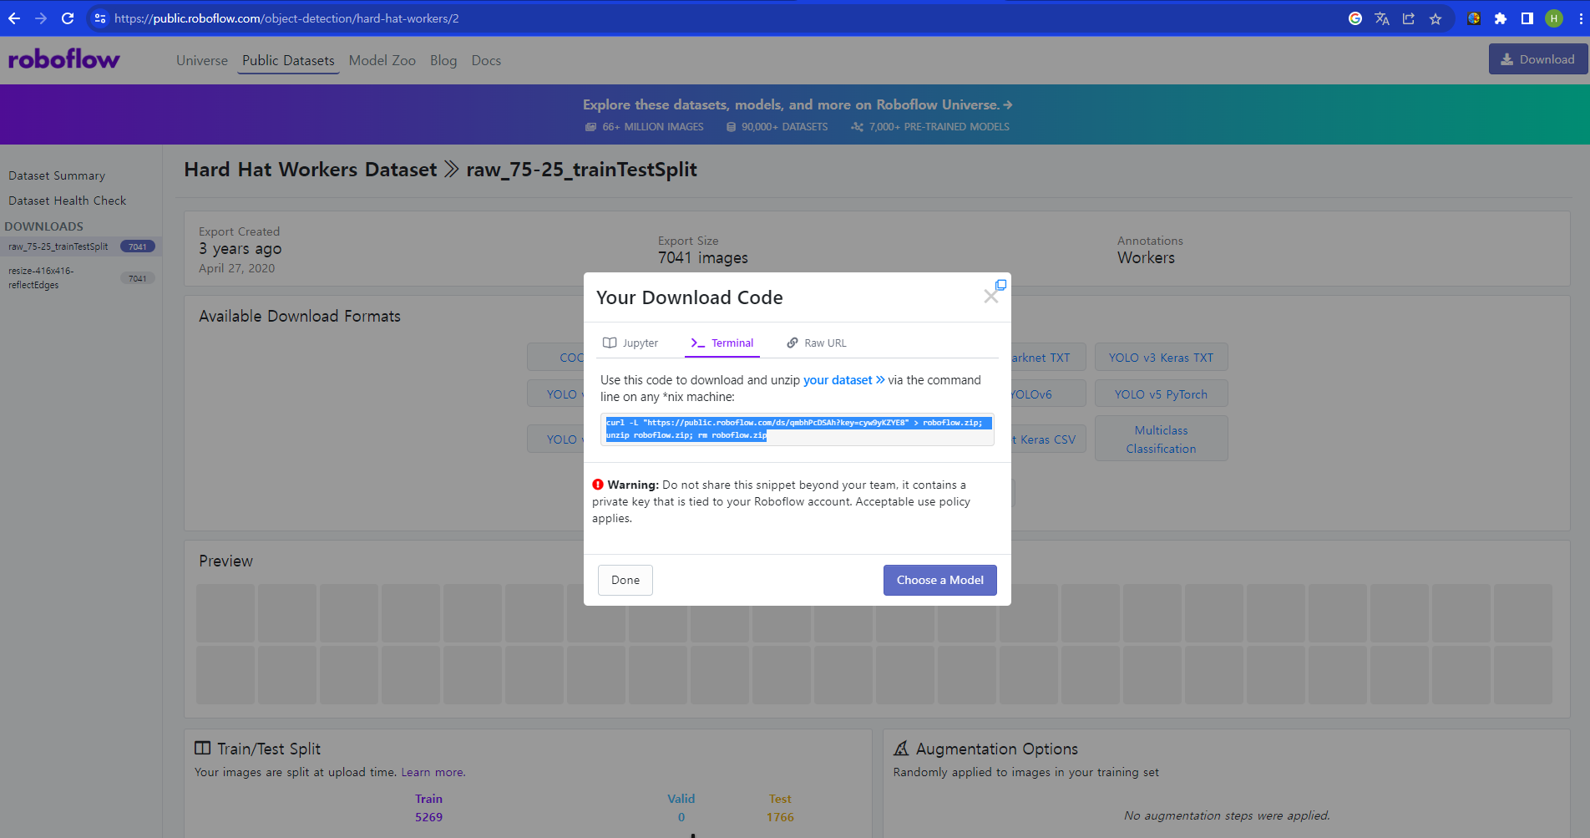Go forward in browser history
This screenshot has width=1590, height=838.
point(41,18)
